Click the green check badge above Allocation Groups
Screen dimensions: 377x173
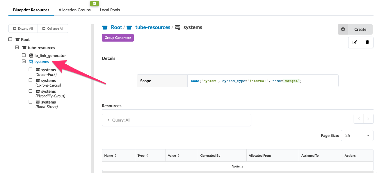94,3
